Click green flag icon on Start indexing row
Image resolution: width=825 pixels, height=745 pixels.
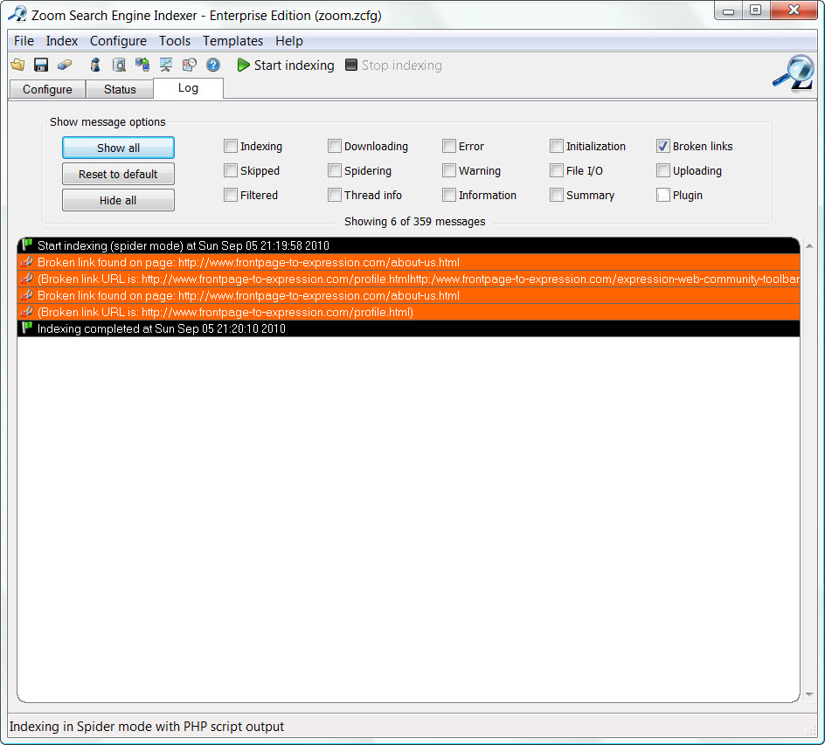pyautogui.click(x=27, y=245)
